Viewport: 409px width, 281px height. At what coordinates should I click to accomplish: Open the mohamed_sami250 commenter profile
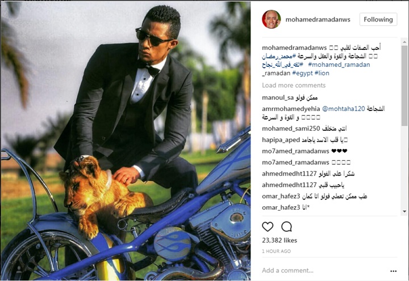pyautogui.click(x=291, y=129)
